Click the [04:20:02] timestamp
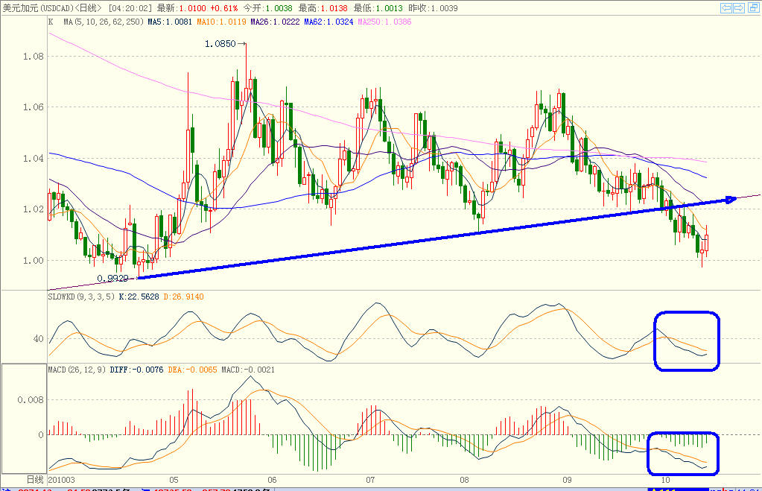Image resolution: width=762 pixels, height=491 pixels. click(x=130, y=8)
